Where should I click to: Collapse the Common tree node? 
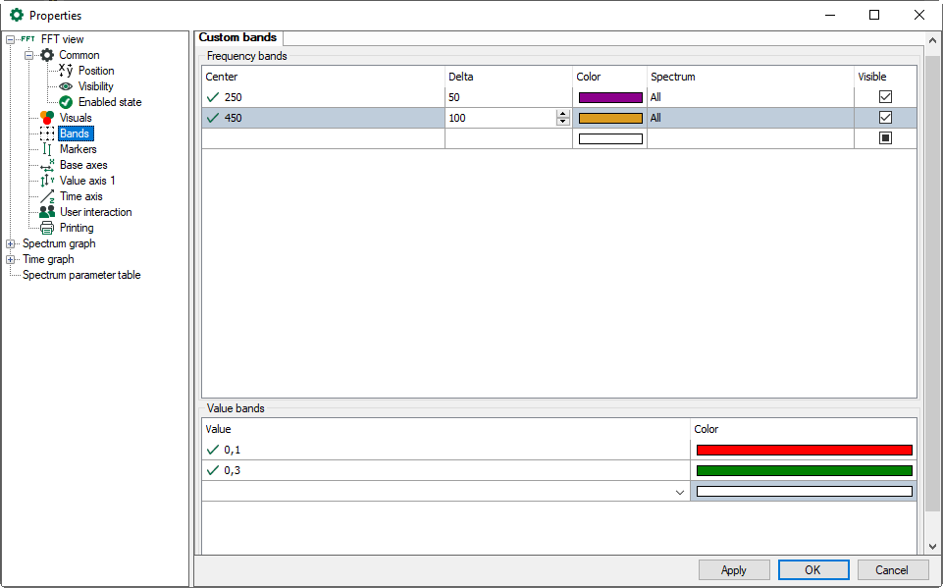click(x=28, y=55)
